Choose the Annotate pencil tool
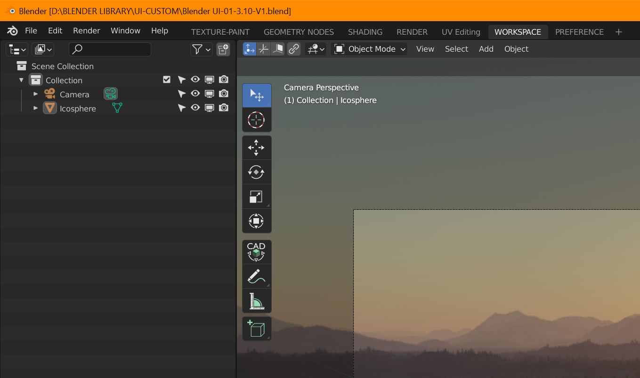Image resolution: width=640 pixels, height=378 pixels. [x=257, y=276]
